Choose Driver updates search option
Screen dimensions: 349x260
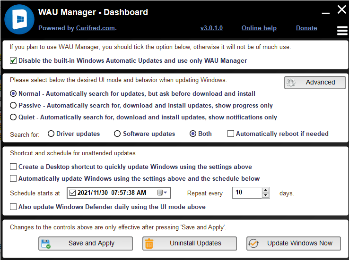click(51, 134)
